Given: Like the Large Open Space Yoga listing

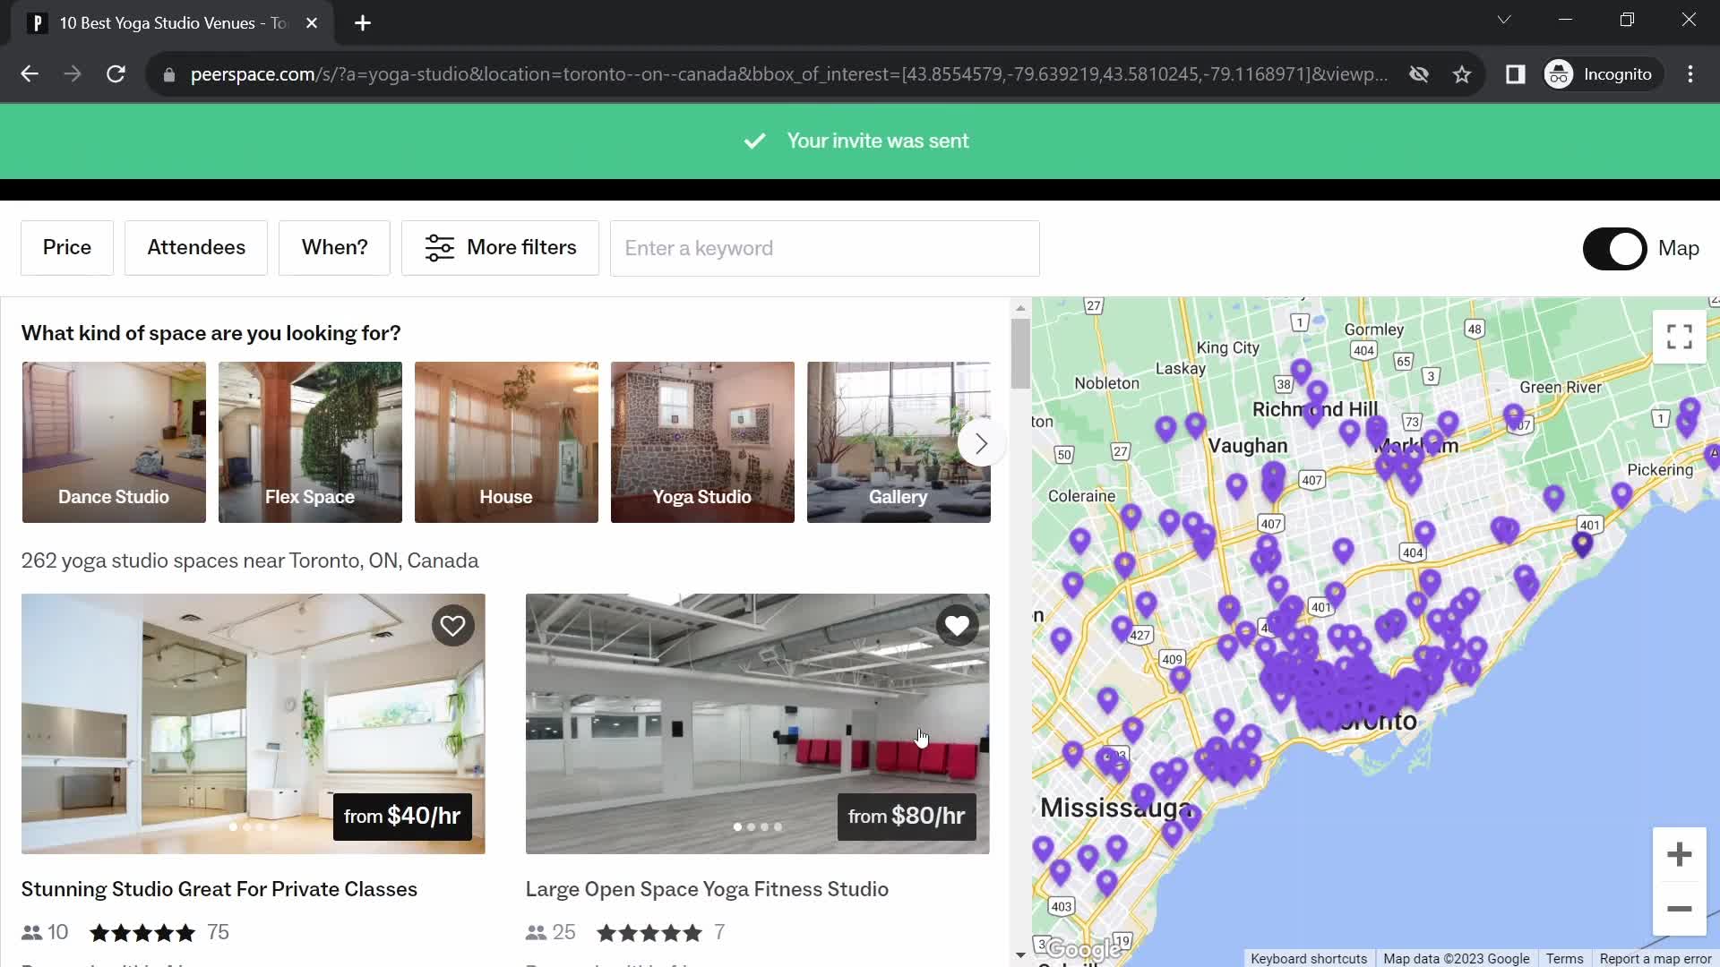Looking at the screenshot, I should tap(956, 625).
